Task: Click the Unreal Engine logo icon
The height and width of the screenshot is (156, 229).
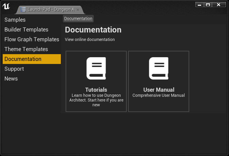Action: pos(6,6)
